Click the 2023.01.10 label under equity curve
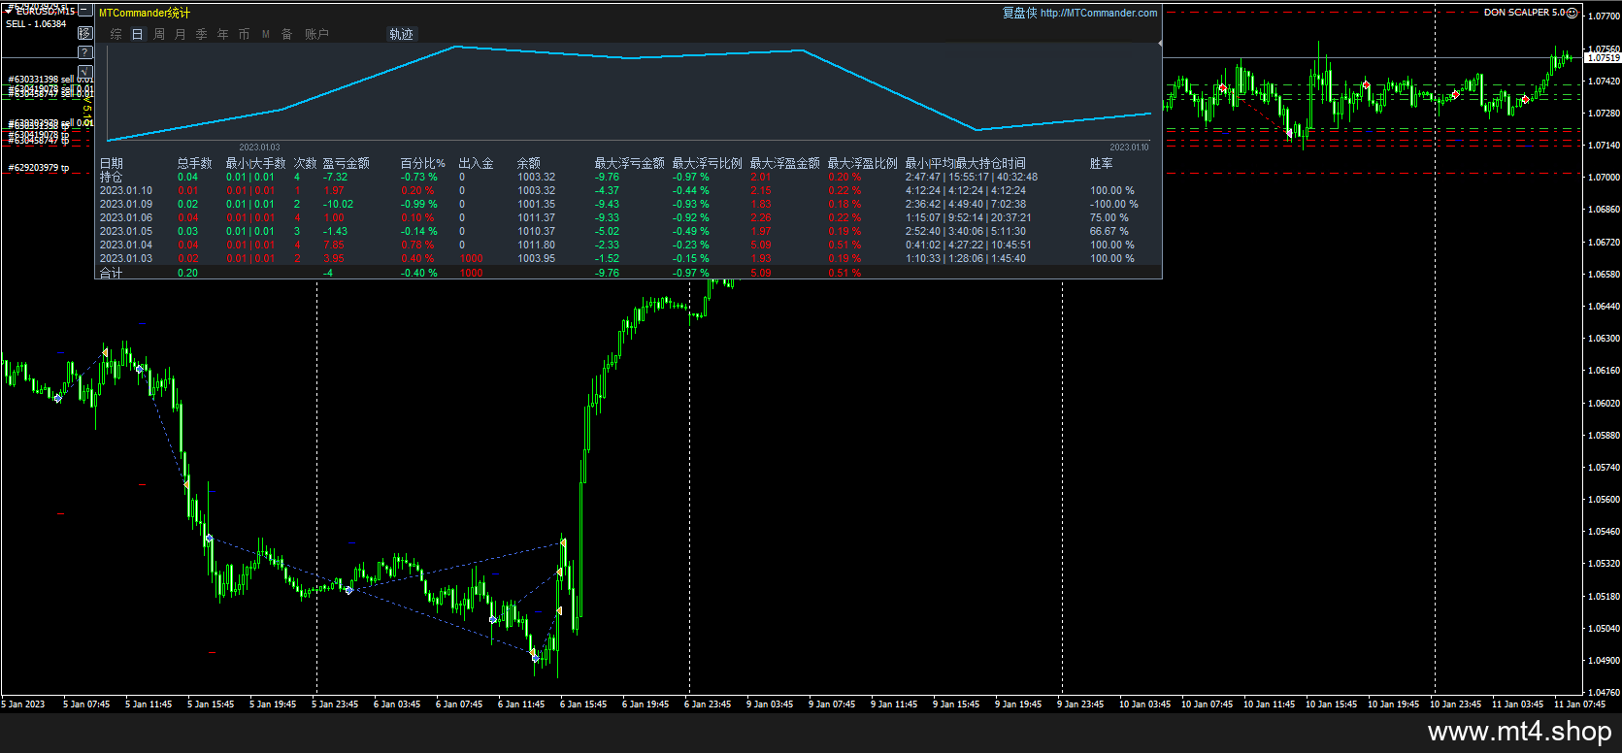Screen dimensions: 1622x753 (1129, 147)
